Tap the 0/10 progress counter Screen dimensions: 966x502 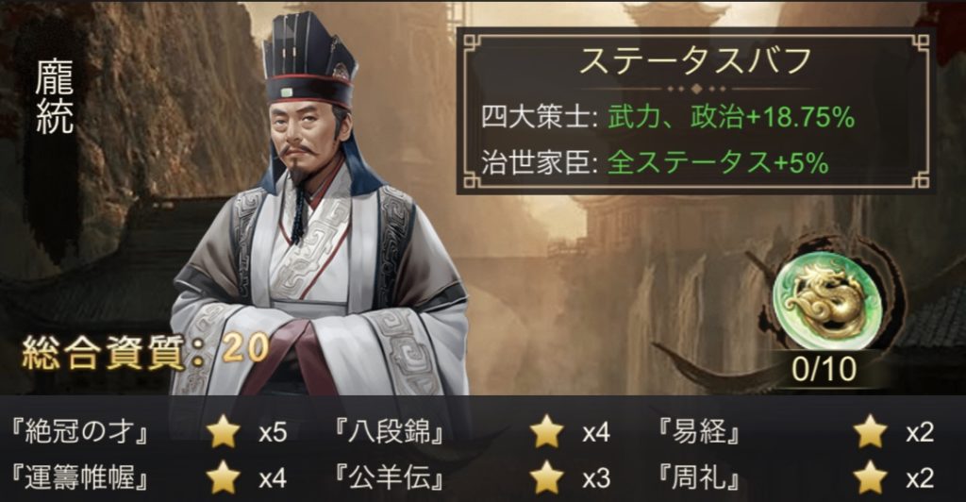coord(824,368)
